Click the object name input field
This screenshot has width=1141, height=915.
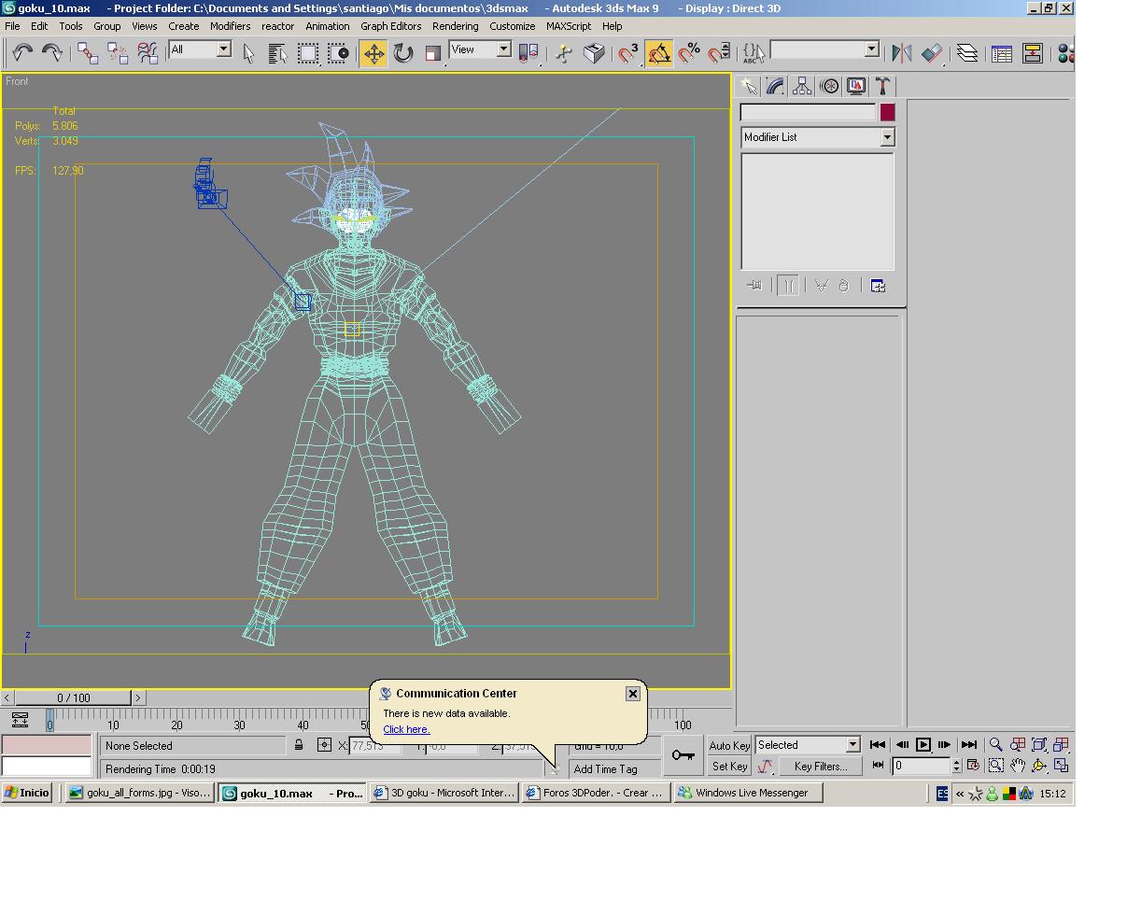[x=808, y=112]
